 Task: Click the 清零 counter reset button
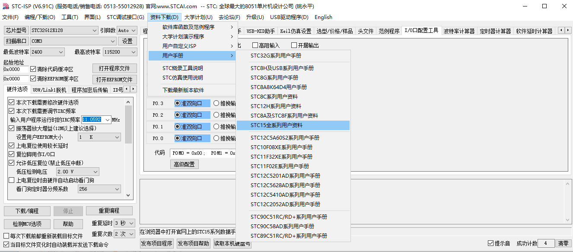pos(563,243)
